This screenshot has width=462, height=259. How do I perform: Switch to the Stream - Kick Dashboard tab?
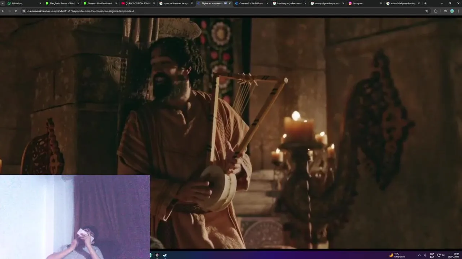pos(100,3)
